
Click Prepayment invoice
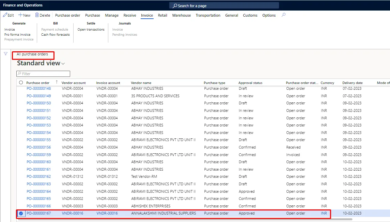coord(19,39)
